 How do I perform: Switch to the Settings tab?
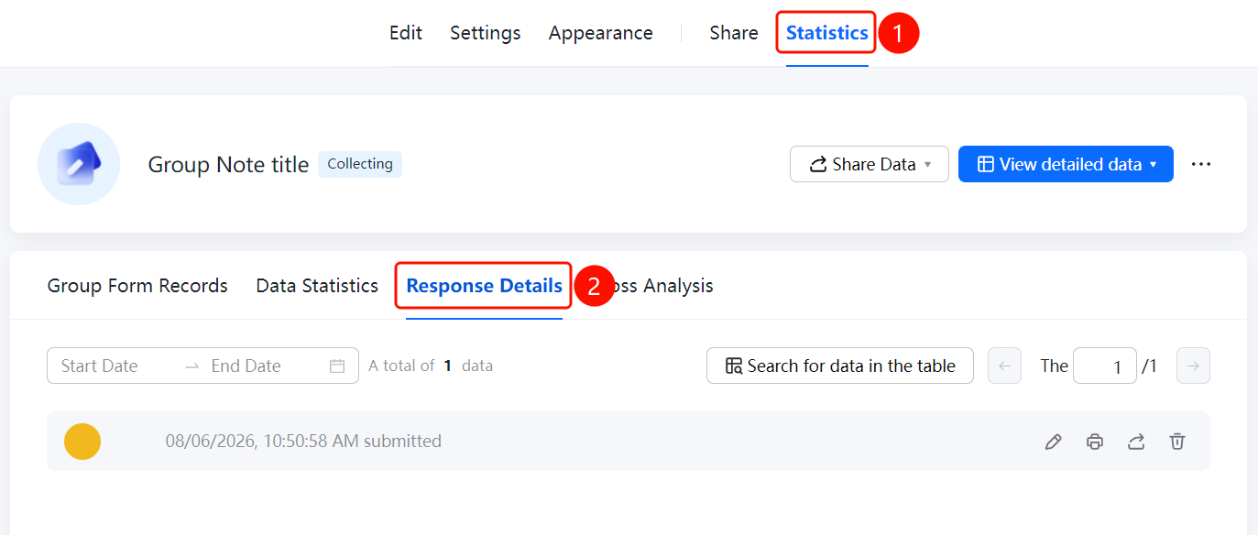(486, 33)
